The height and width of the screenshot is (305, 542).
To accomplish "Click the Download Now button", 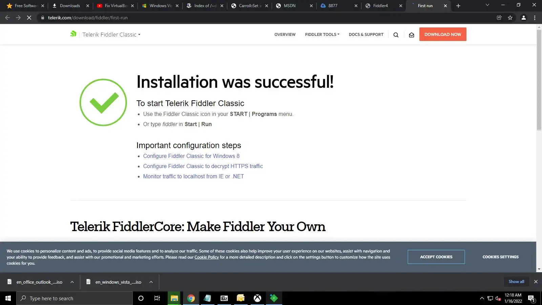I will point(443,34).
